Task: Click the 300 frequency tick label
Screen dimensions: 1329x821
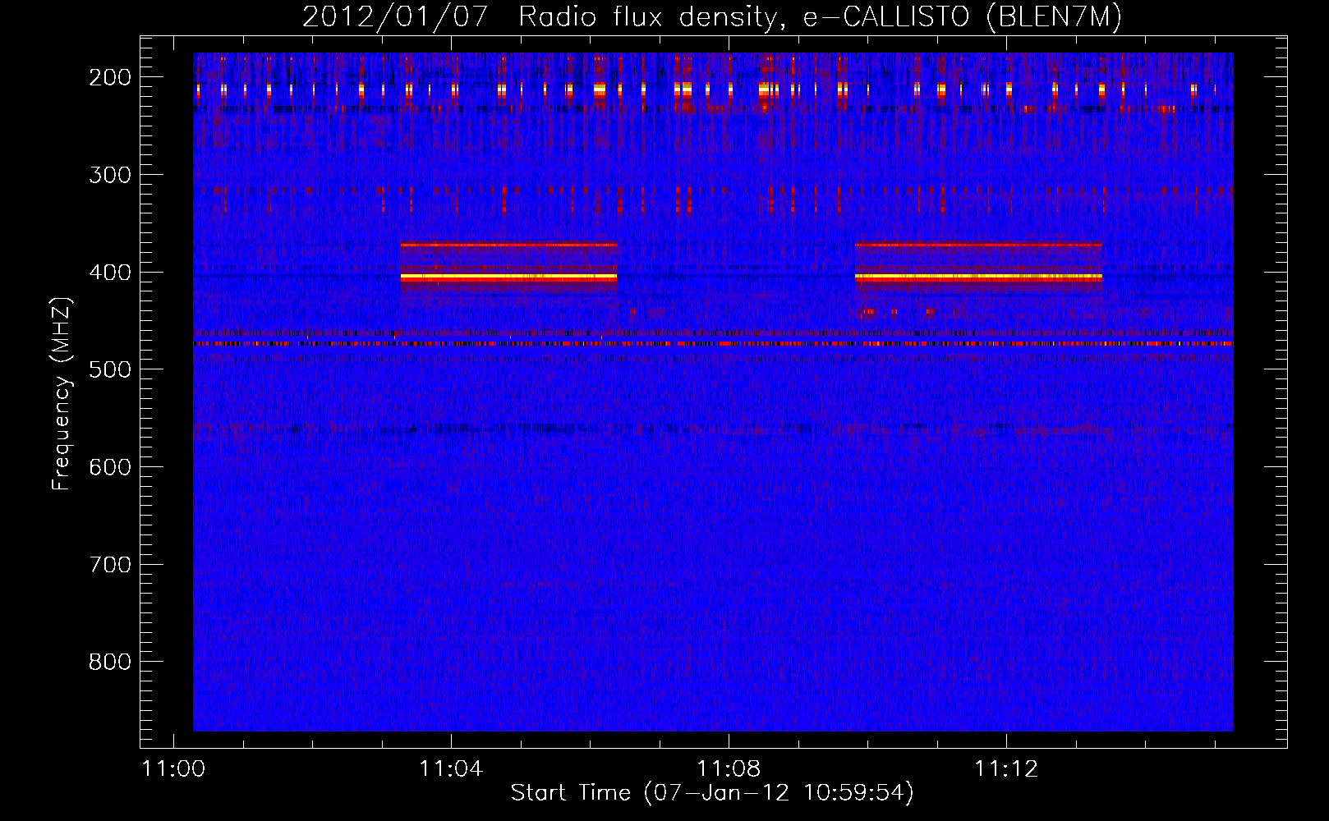Action: coord(110,175)
